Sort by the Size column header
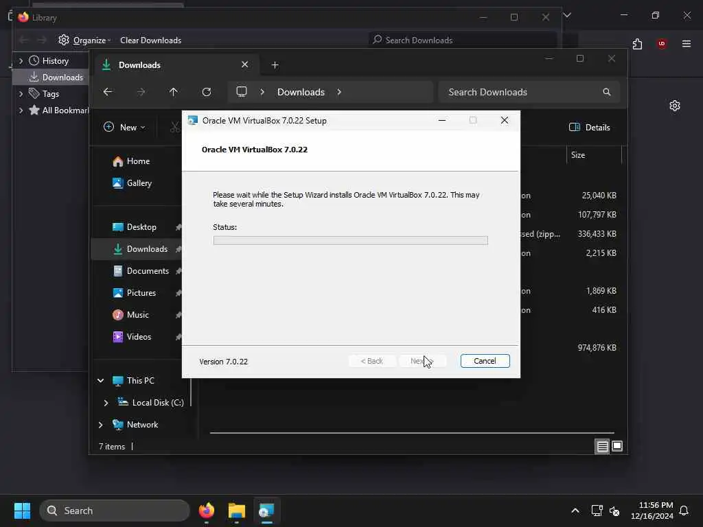Image resolution: width=703 pixels, height=527 pixels. click(594, 155)
